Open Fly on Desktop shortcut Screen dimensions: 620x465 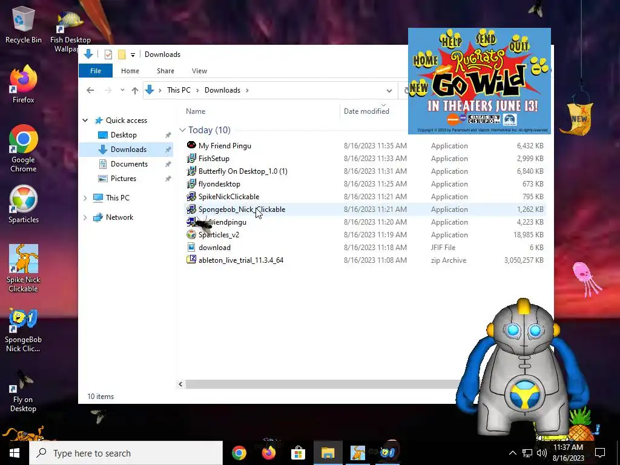coord(24,391)
